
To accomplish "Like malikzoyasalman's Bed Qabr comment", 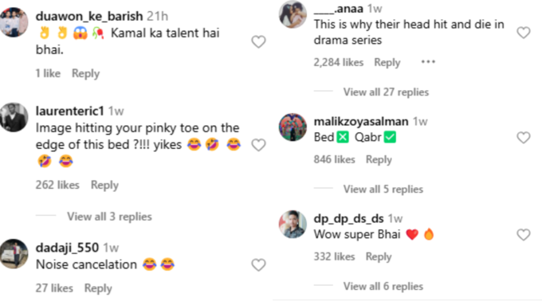I will (x=524, y=138).
